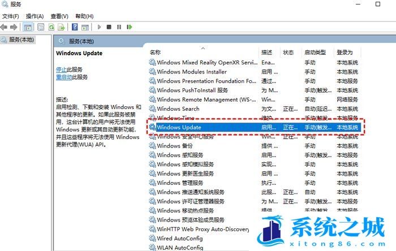
Task: Sort by the 描述 column header
Action: click(x=266, y=52)
